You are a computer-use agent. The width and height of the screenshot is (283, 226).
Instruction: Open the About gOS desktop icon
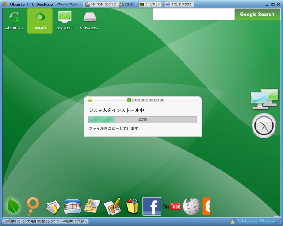tap(15, 21)
